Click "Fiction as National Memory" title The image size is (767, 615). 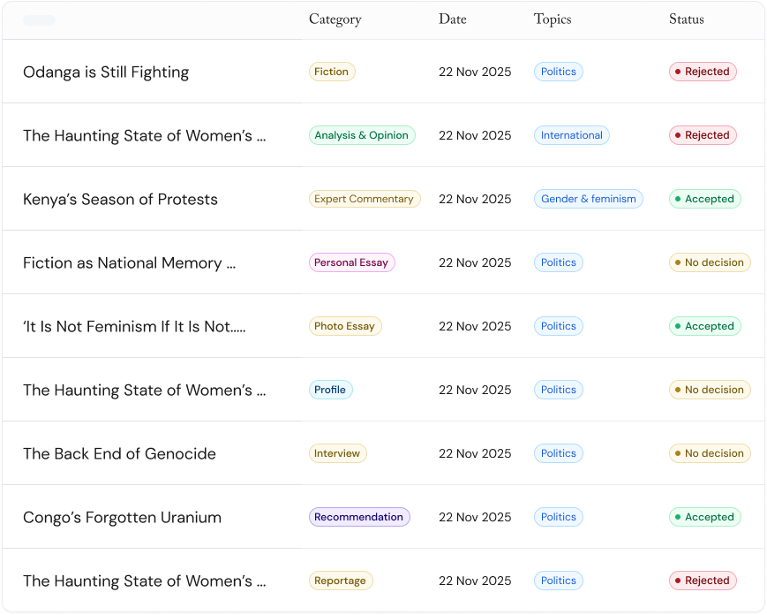click(x=129, y=263)
